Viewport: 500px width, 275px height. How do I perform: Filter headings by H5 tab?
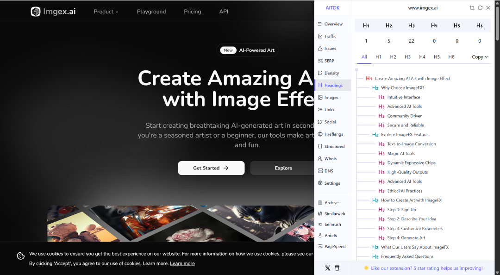point(437,57)
